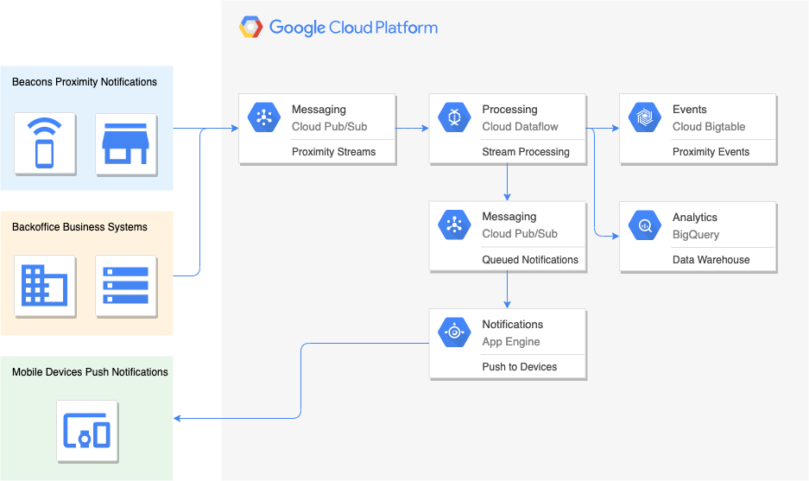Click the Notifications heading

click(x=512, y=325)
